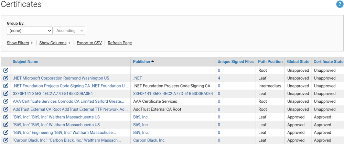Image resolution: width=344 pixels, height=144 pixels.
Task: Open the .NET publisher link
Action: click(x=138, y=78)
